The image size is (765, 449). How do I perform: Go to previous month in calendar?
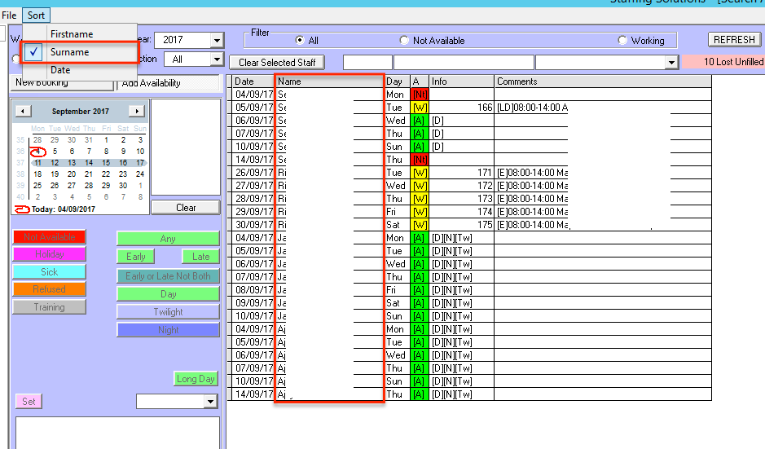coord(24,112)
